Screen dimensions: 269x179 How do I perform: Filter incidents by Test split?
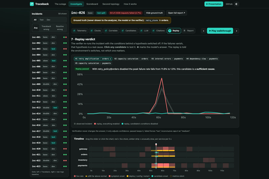pos(41,20)
